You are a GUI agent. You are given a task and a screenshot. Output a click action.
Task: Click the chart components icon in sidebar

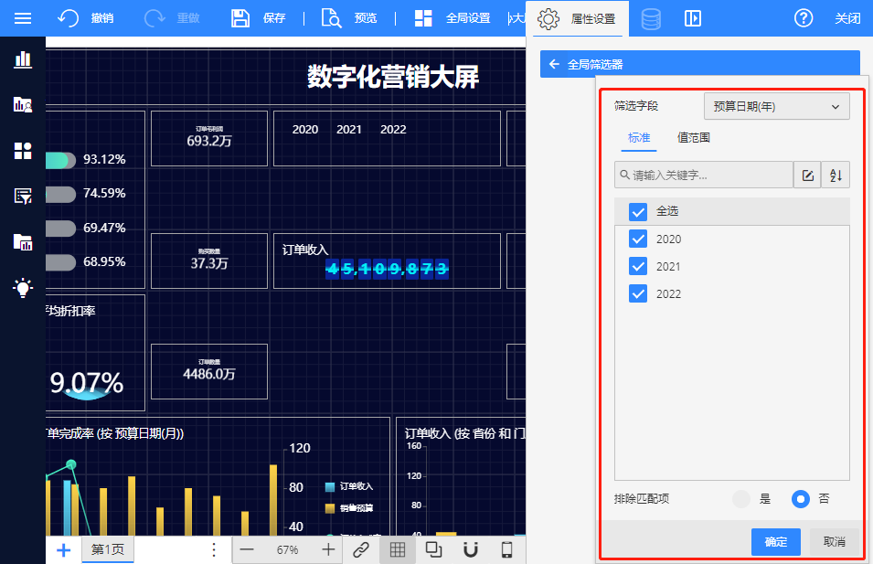pos(23,59)
